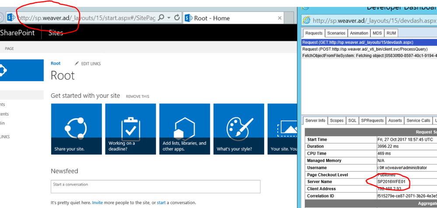
Task: Click SharePoint brand text in suite bar
Action: [x=17, y=33]
